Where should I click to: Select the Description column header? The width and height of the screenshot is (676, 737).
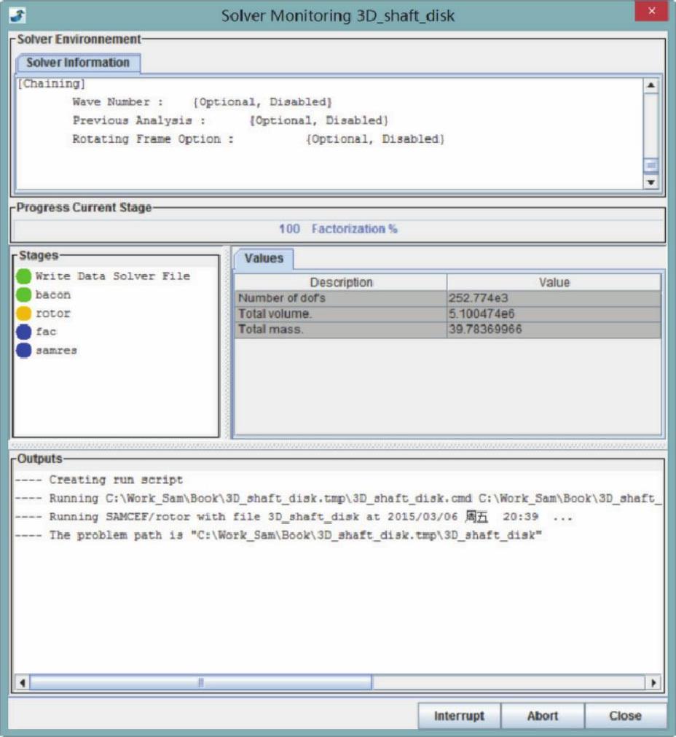341,283
